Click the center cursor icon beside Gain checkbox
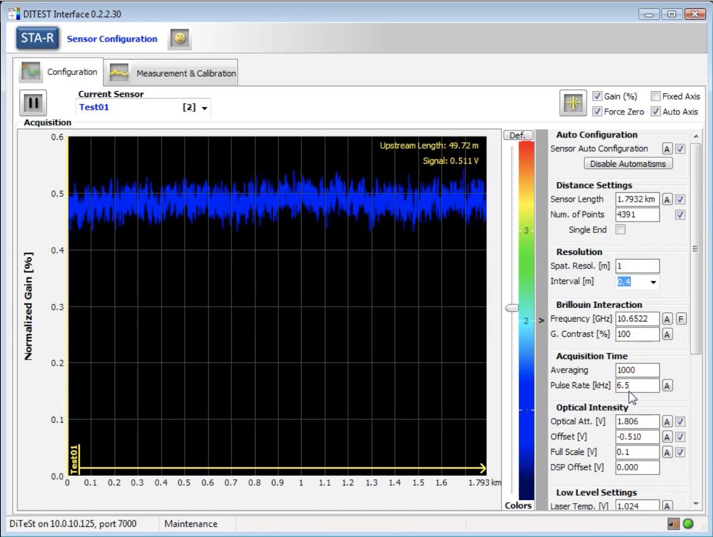 click(572, 103)
